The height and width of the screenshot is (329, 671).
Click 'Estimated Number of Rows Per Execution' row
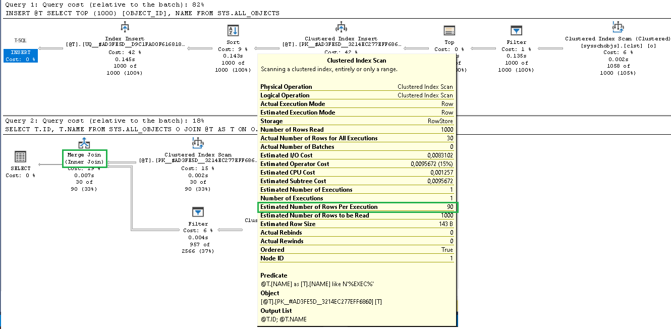[357, 207]
